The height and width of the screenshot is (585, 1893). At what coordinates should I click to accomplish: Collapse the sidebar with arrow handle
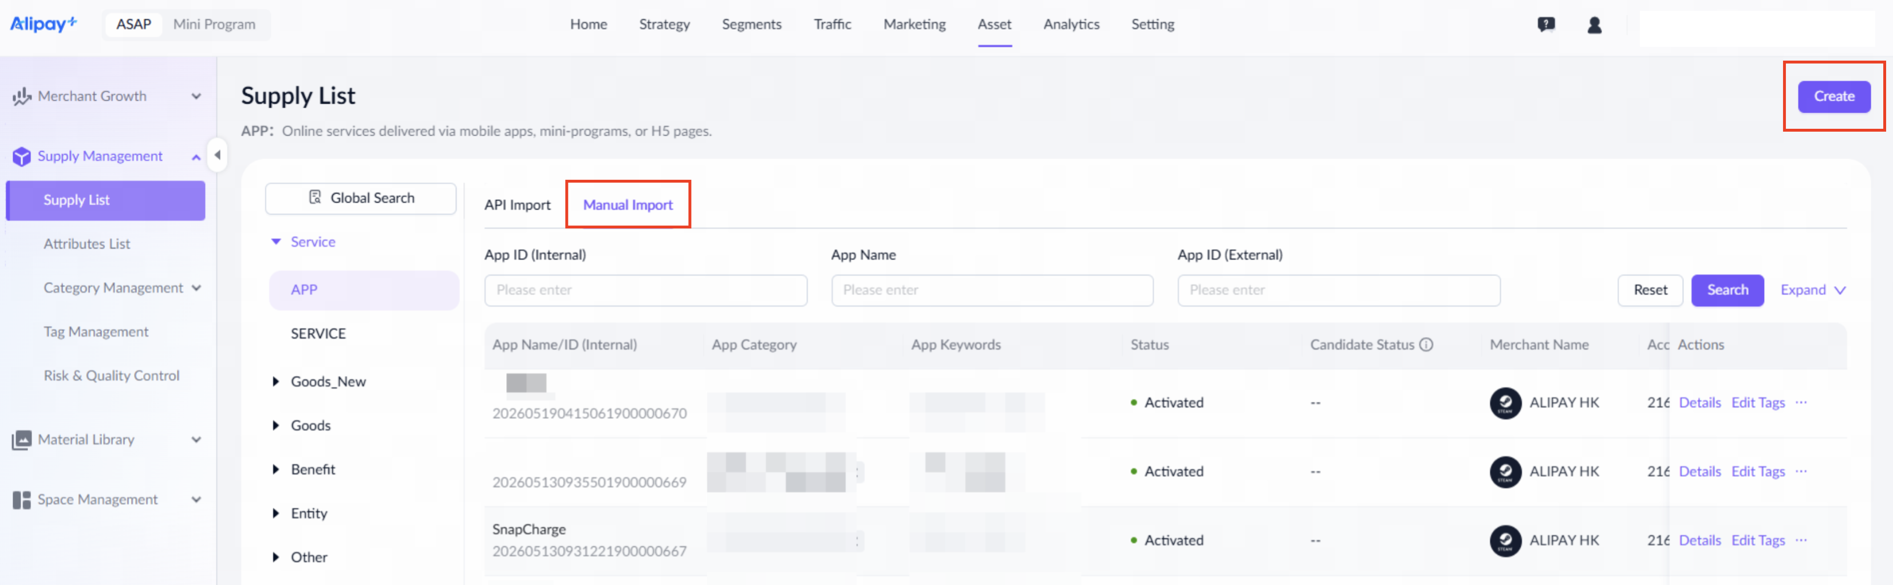click(217, 155)
